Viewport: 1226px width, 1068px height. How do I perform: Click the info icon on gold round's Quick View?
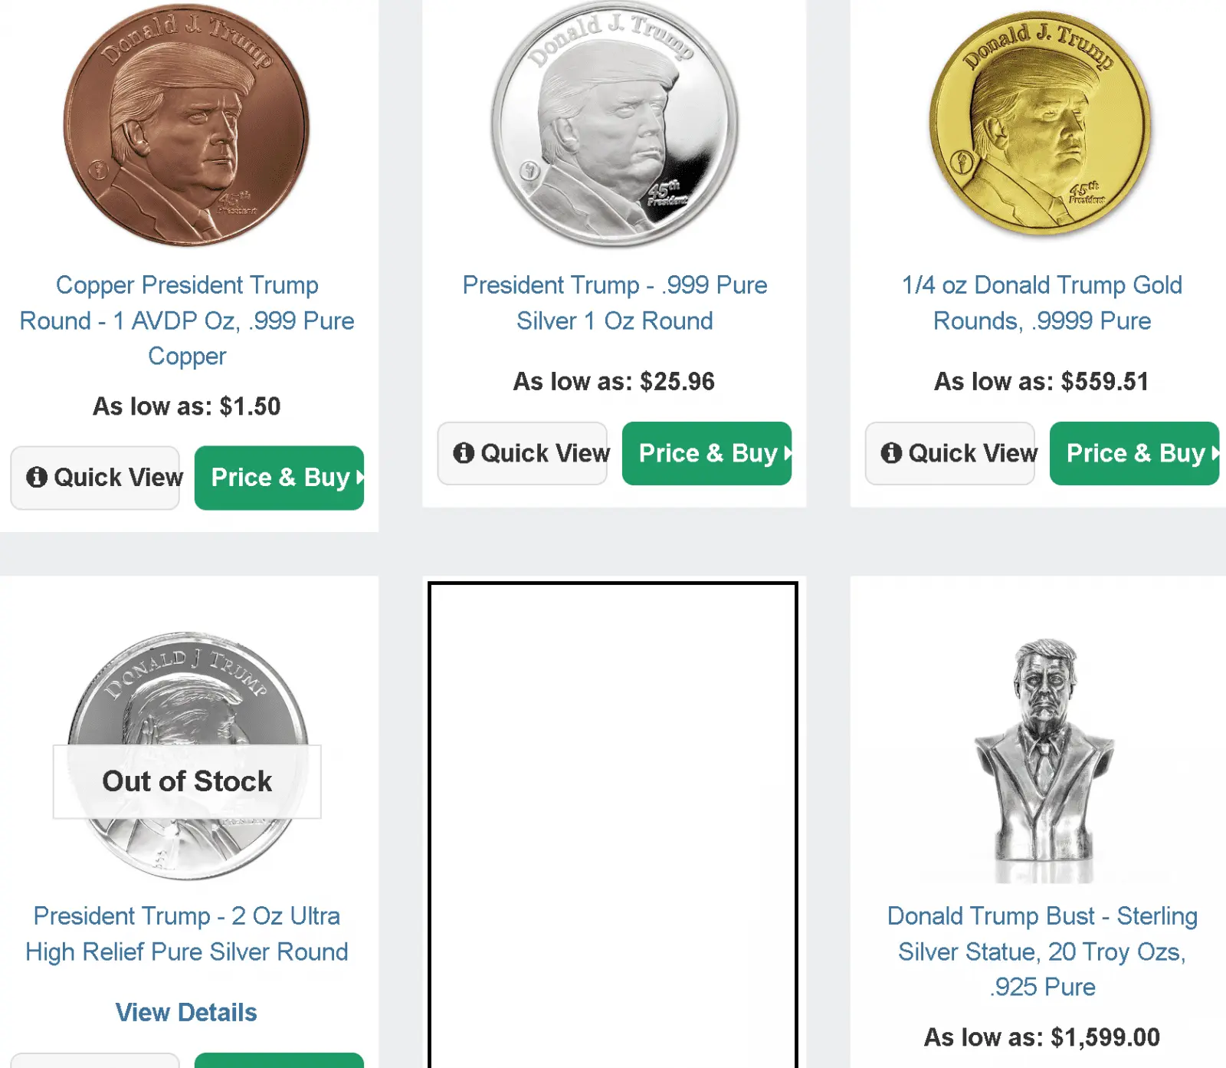(x=891, y=453)
